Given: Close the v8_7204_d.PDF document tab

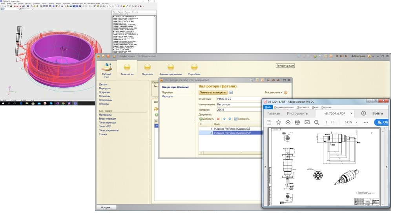Looking at the screenshot, I should click(x=351, y=113).
